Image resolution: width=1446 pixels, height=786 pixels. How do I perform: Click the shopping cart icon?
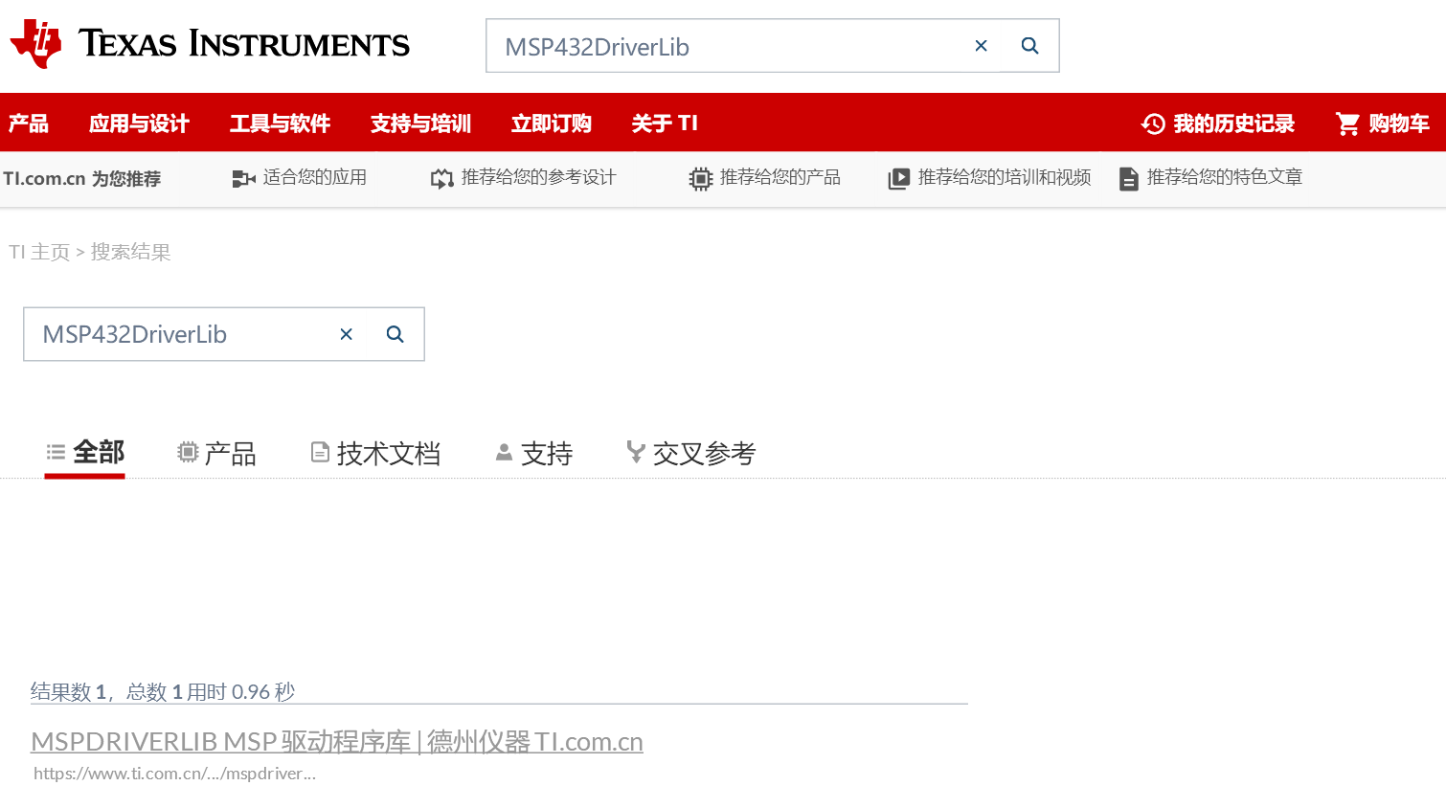[1347, 124]
